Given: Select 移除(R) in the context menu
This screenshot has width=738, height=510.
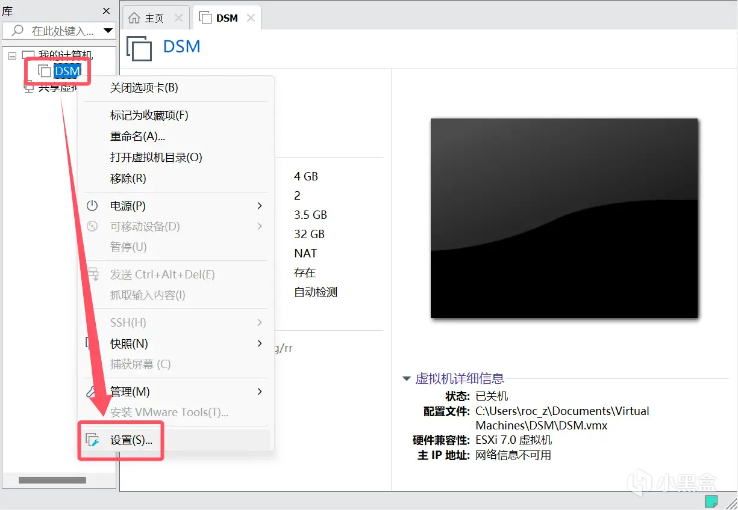Looking at the screenshot, I should click(176, 178).
